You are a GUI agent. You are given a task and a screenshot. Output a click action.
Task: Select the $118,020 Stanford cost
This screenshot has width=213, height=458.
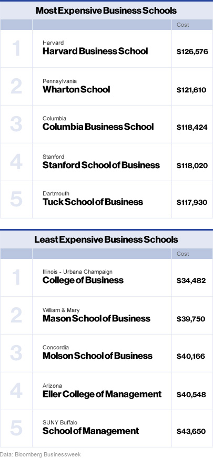pyautogui.click(x=192, y=165)
